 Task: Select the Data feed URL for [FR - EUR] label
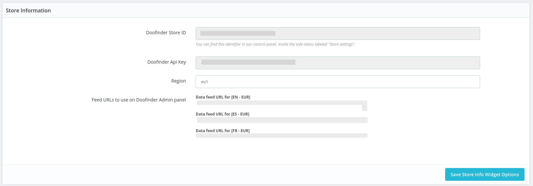223,131
